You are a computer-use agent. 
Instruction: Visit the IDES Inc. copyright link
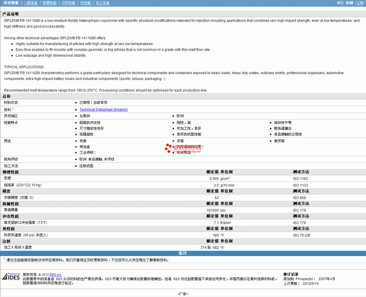pos(55,275)
